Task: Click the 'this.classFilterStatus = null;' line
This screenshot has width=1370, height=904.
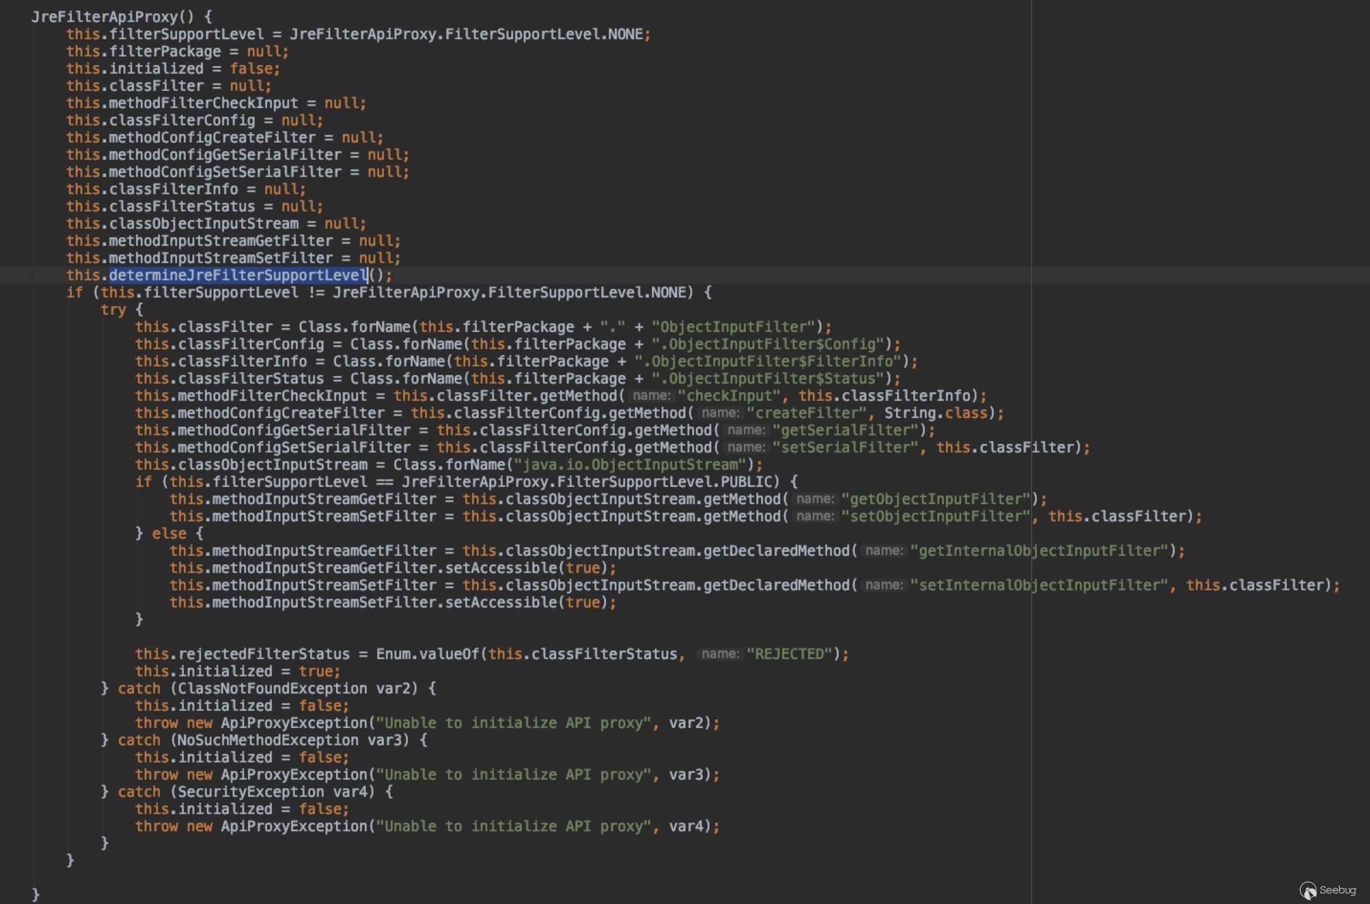Action: point(194,207)
